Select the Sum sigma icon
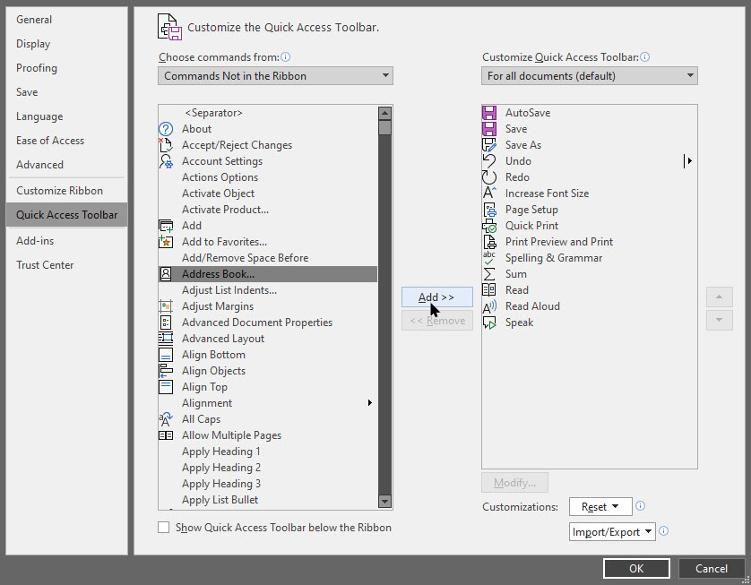Image resolution: width=751 pixels, height=585 pixels. [489, 274]
